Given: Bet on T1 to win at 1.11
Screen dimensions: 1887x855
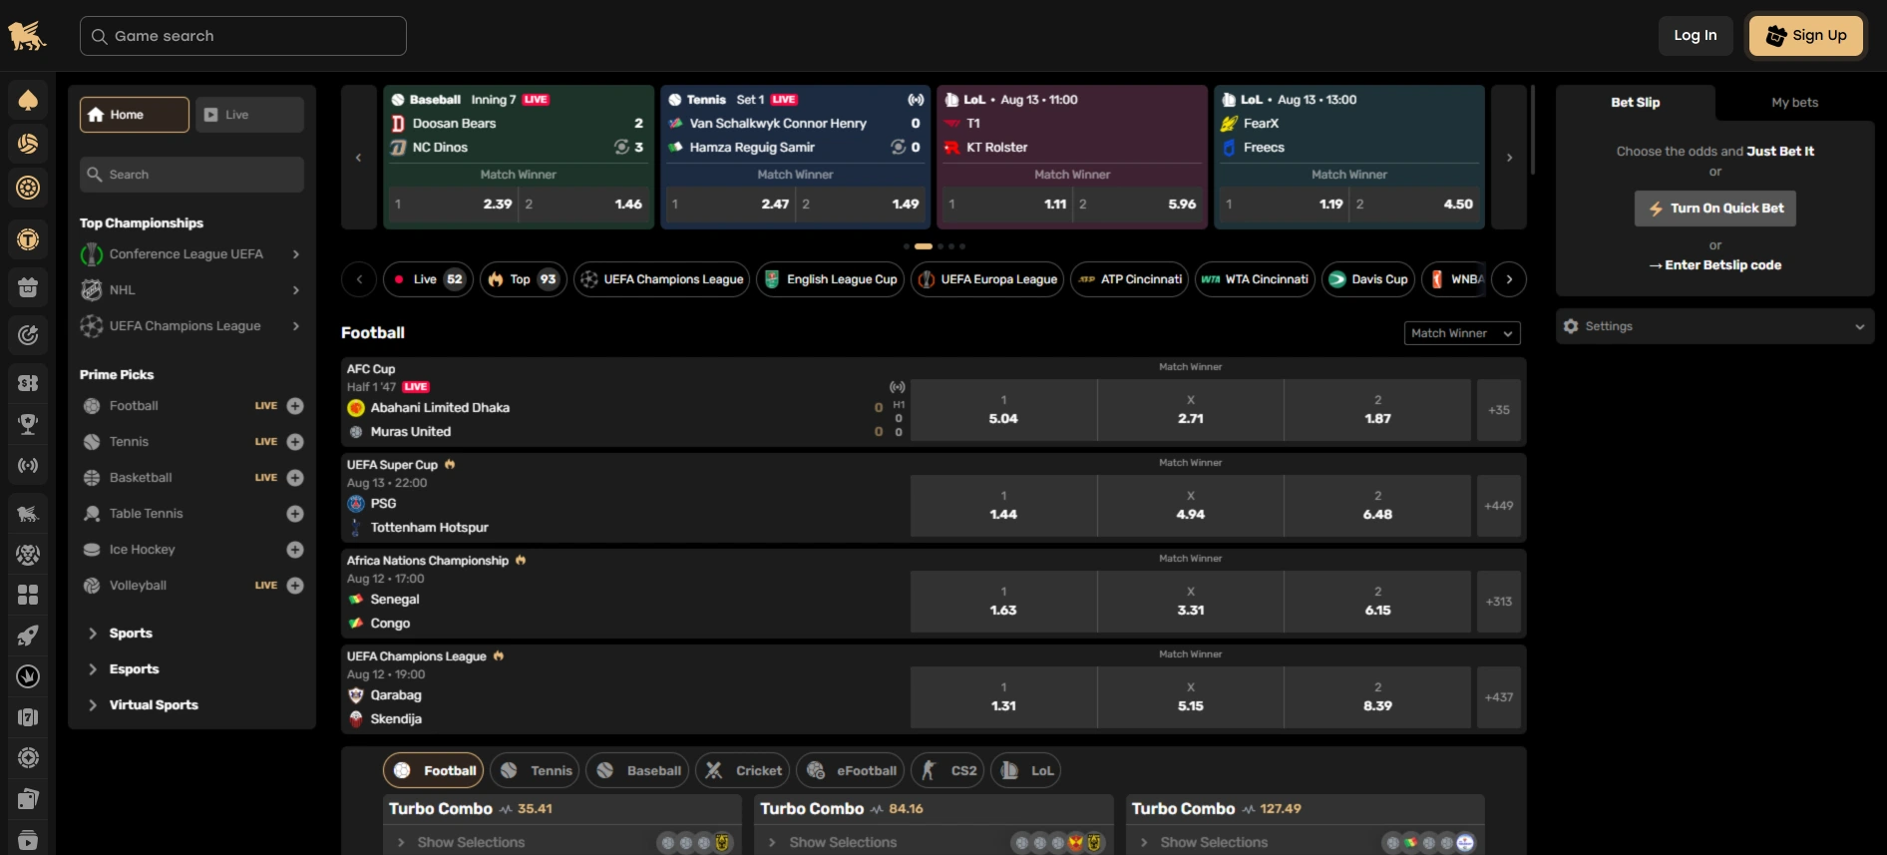Looking at the screenshot, I should pyautogui.click(x=1006, y=205).
